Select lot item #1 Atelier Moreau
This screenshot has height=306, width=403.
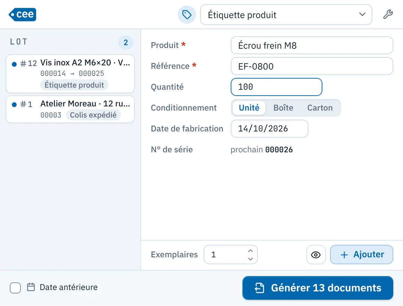click(70, 109)
